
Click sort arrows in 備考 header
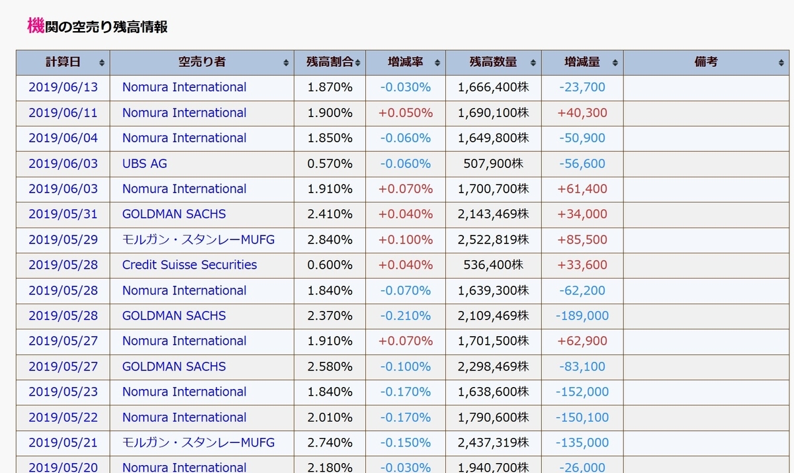[x=781, y=63]
